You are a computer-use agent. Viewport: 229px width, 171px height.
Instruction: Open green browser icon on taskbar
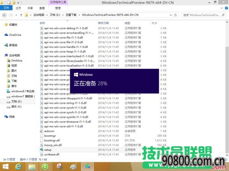[x=45, y=166]
